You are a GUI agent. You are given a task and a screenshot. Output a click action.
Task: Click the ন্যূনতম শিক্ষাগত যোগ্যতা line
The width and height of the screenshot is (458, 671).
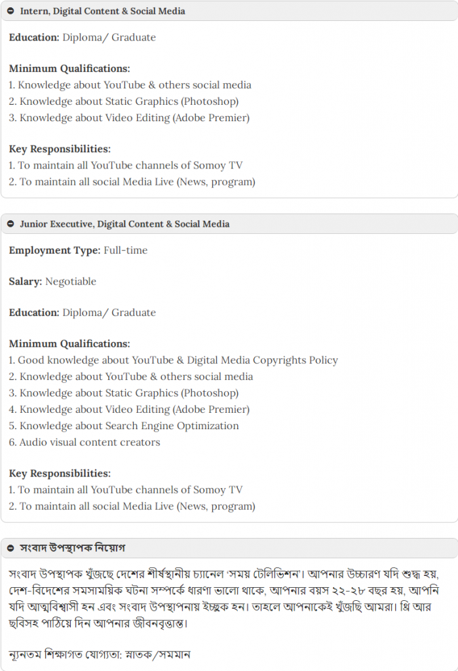tap(100, 655)
